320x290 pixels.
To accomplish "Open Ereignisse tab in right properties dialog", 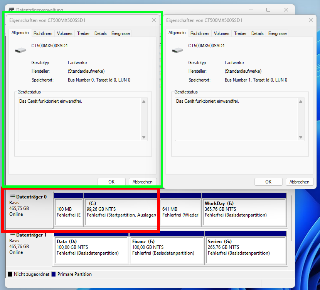I will (x=277, y=33).
